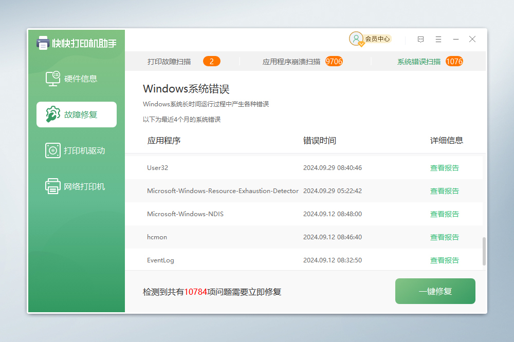View report for Resource-Exhaustion-Detector error
514x342 pixels.
tap(444, 191)
